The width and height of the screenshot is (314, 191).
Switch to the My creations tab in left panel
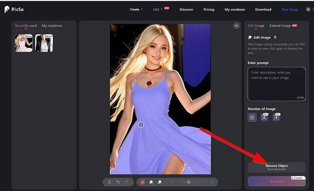[52, 25]
